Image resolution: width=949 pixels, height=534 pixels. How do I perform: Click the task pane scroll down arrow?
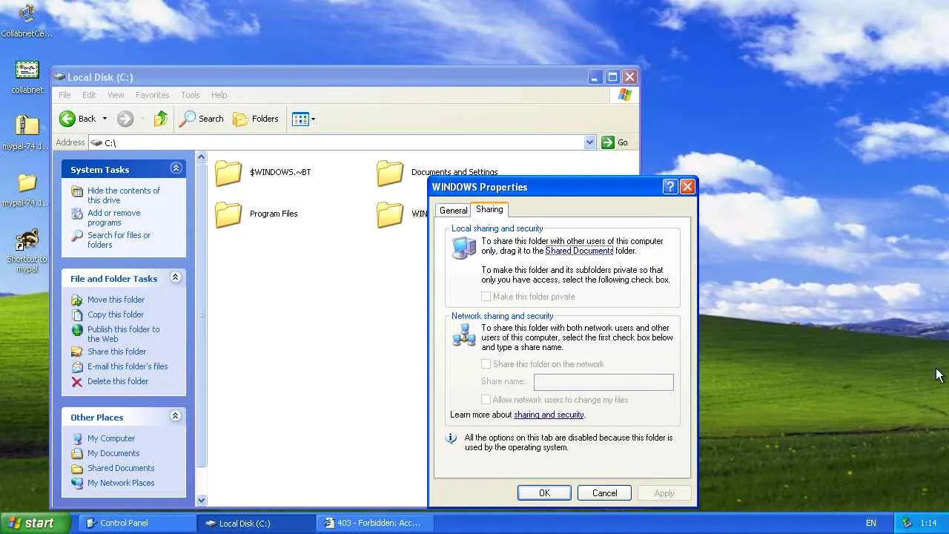click(x=201, y=501)
